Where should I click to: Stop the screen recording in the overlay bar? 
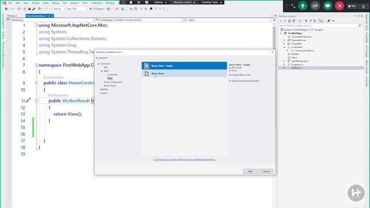click(x=131, y=2)
